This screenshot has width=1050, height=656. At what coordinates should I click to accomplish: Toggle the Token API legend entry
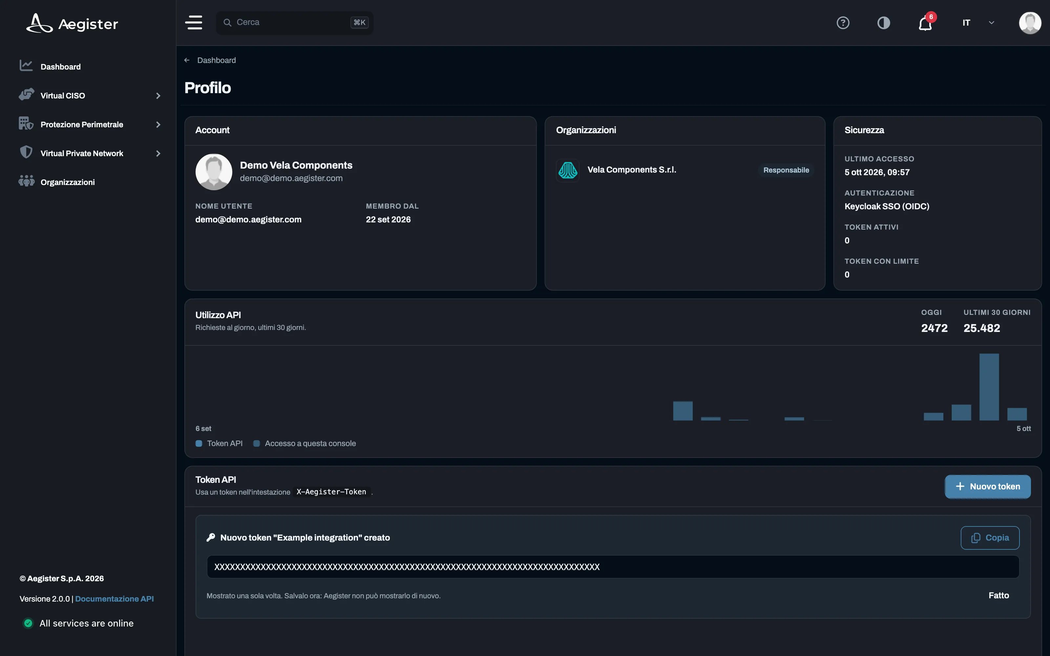tap(219, 443)
